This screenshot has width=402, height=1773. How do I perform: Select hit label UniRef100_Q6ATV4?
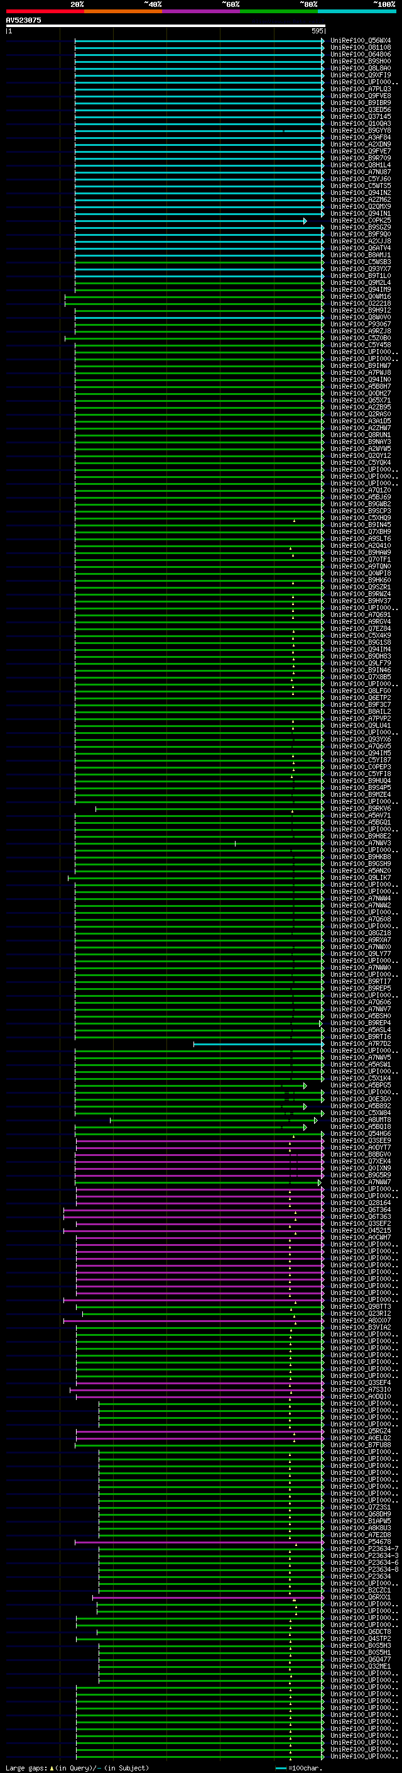[361, 248]
